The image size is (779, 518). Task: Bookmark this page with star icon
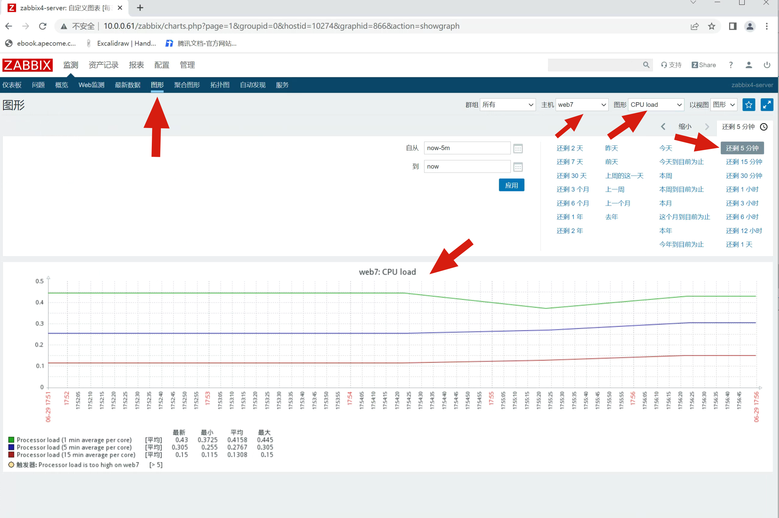pos(712,26)
